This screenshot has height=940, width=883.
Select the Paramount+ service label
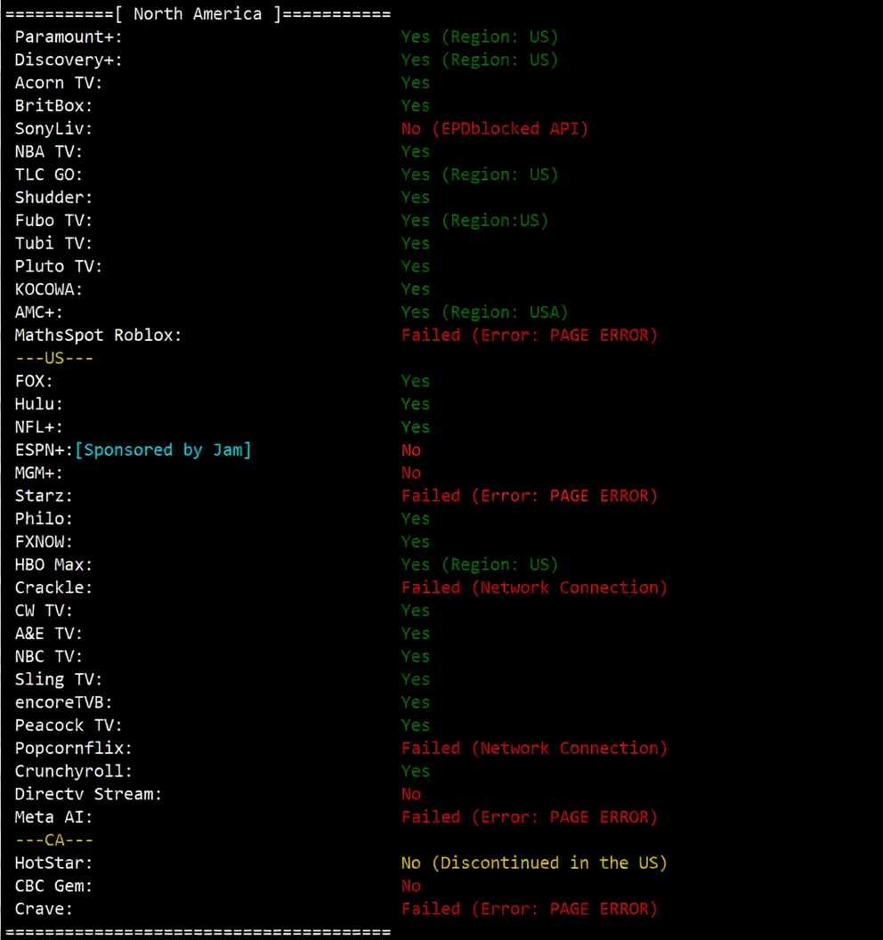[69, 37]
